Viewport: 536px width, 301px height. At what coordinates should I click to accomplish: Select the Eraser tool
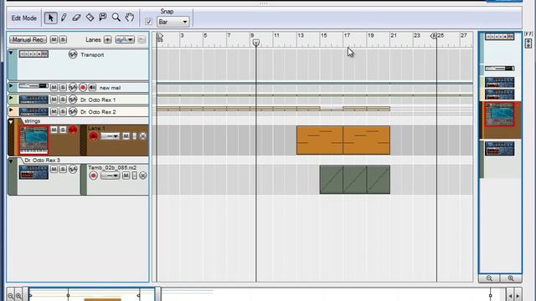tap(76, 18)
